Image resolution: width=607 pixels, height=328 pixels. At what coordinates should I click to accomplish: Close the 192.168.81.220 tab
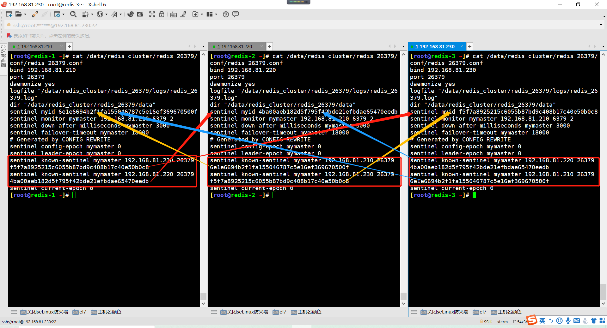click(261, 46)
